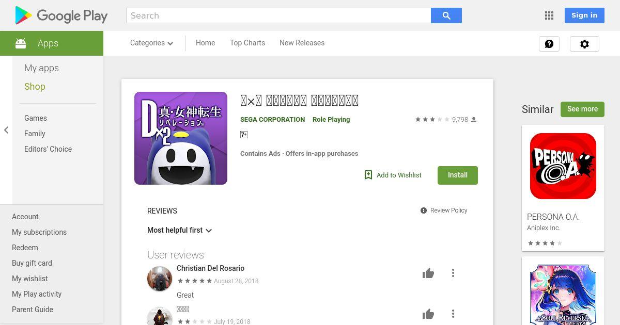Open Buy gift card link
Screen dimensions: 620x325
pyautogui.click(x=32, y=263)
